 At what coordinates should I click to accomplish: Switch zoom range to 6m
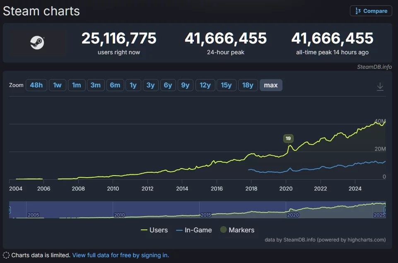click(x=115, y=85)
